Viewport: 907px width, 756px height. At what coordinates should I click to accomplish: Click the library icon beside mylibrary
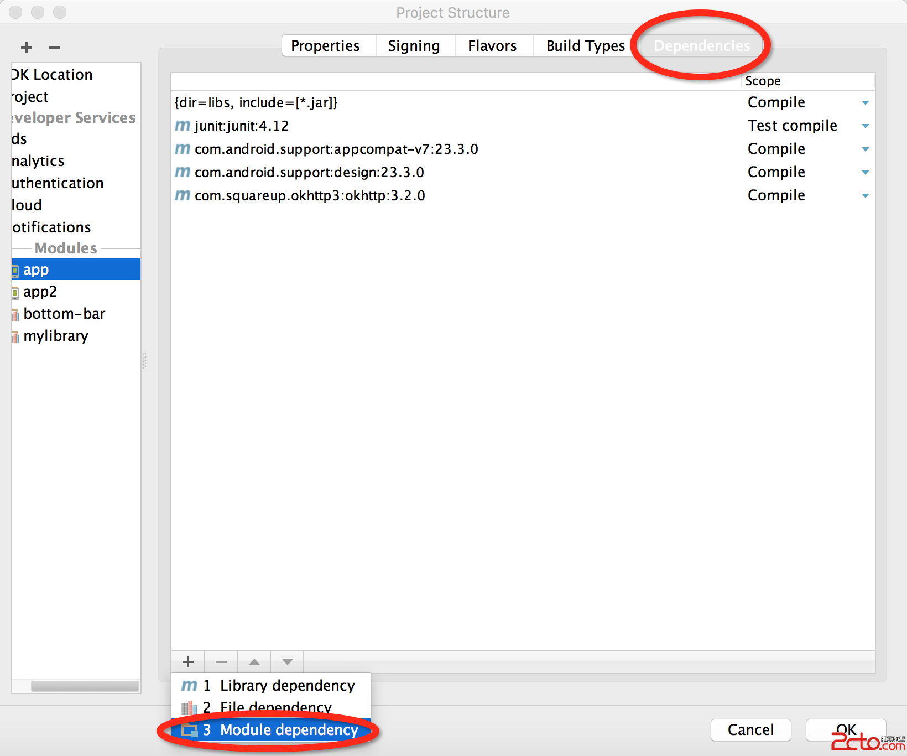click(x=15, y=337)
